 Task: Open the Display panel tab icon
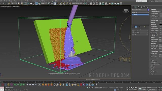click(x=144, y=7)
